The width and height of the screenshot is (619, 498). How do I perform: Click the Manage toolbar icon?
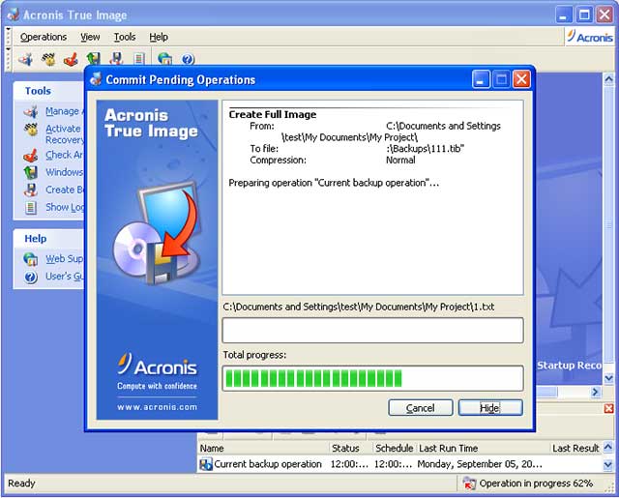coord(26,59)
